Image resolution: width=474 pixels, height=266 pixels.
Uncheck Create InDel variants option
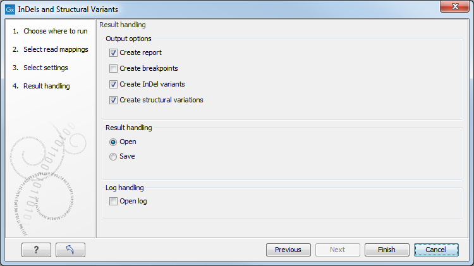(114, 84)
